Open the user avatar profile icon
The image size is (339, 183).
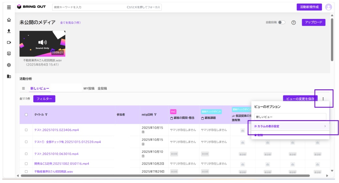click(329, 7)
